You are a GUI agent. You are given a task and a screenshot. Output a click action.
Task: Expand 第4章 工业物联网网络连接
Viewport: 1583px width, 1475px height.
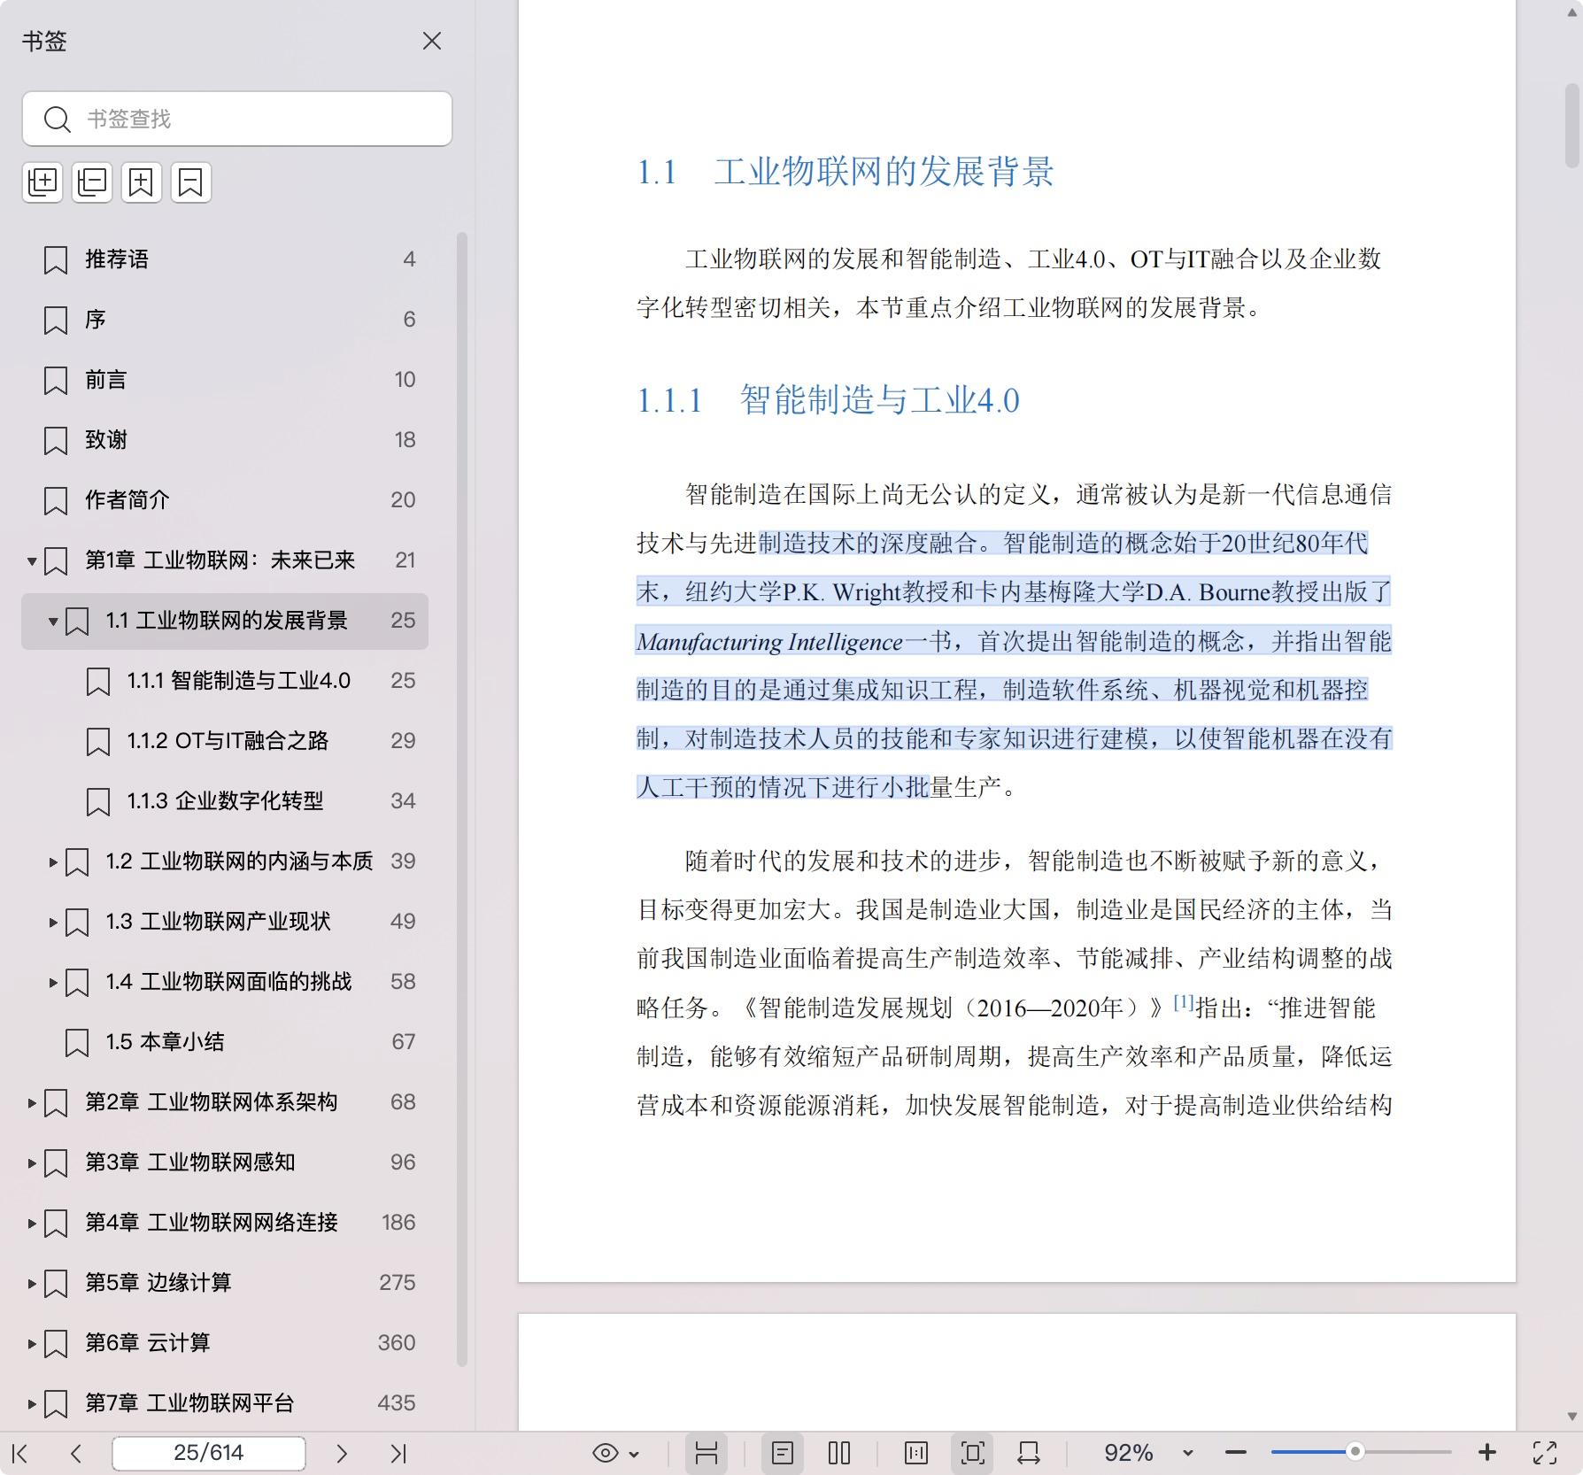pyautogui.click(x=32, y=1224)
